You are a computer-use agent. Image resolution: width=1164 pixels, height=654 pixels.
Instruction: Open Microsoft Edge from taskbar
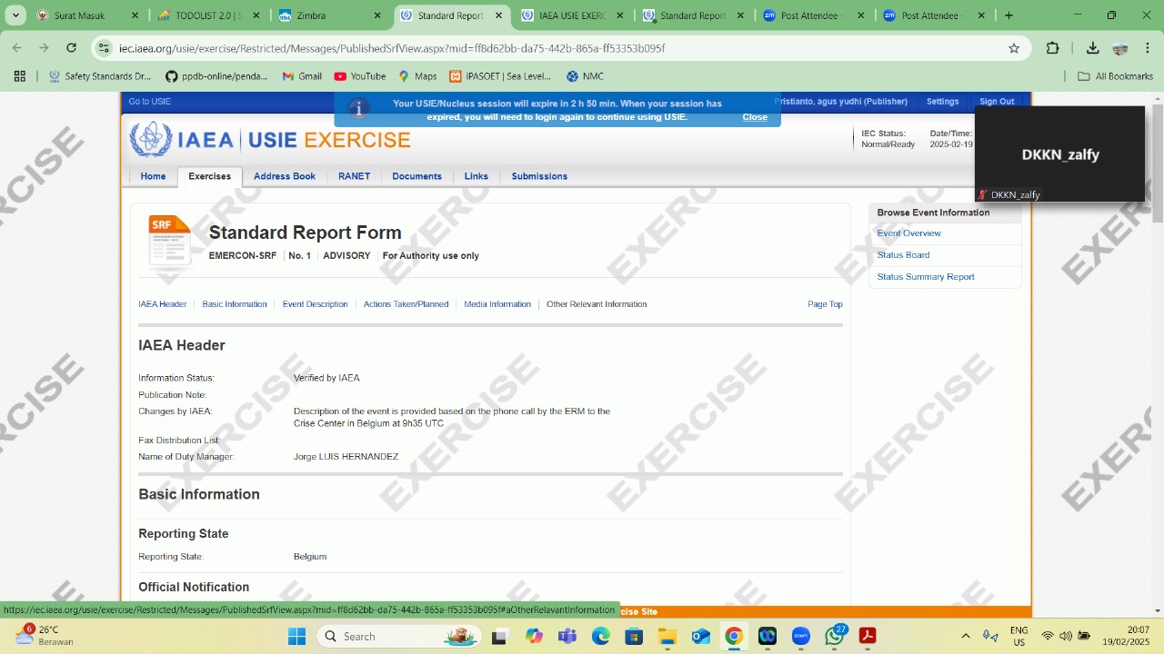tap(601, 637)
